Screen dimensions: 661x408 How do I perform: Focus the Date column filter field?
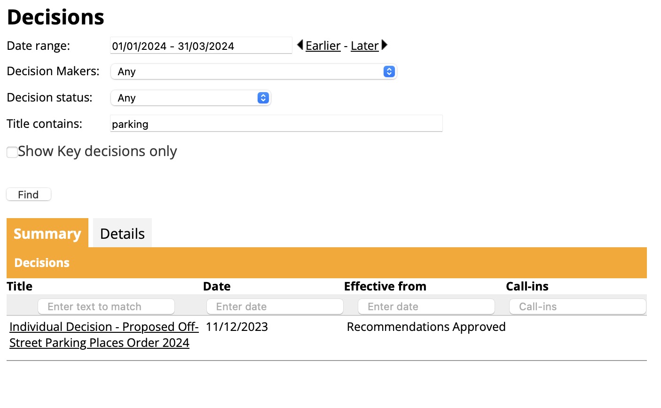pyautogui.click(x=275, y=306)
